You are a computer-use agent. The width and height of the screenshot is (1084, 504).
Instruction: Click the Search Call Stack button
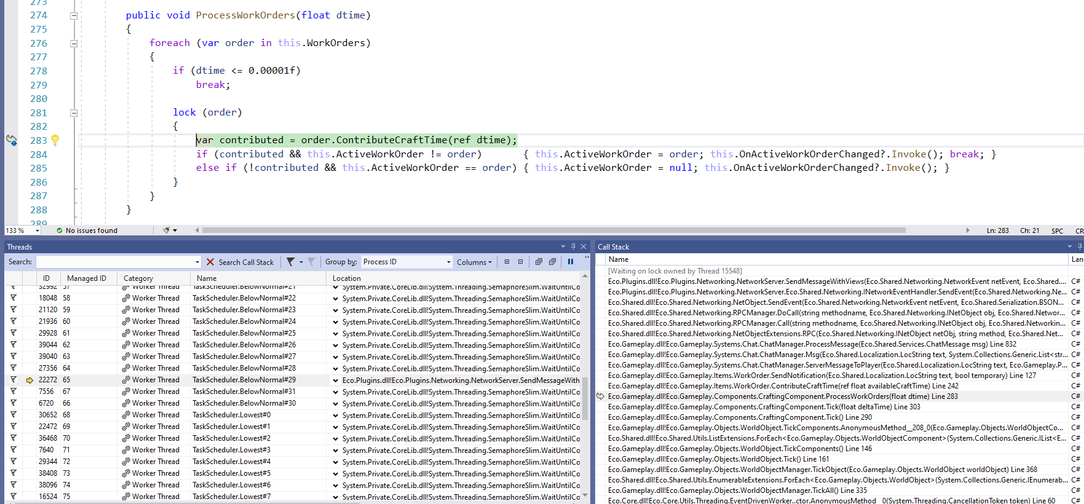point(246,262)
